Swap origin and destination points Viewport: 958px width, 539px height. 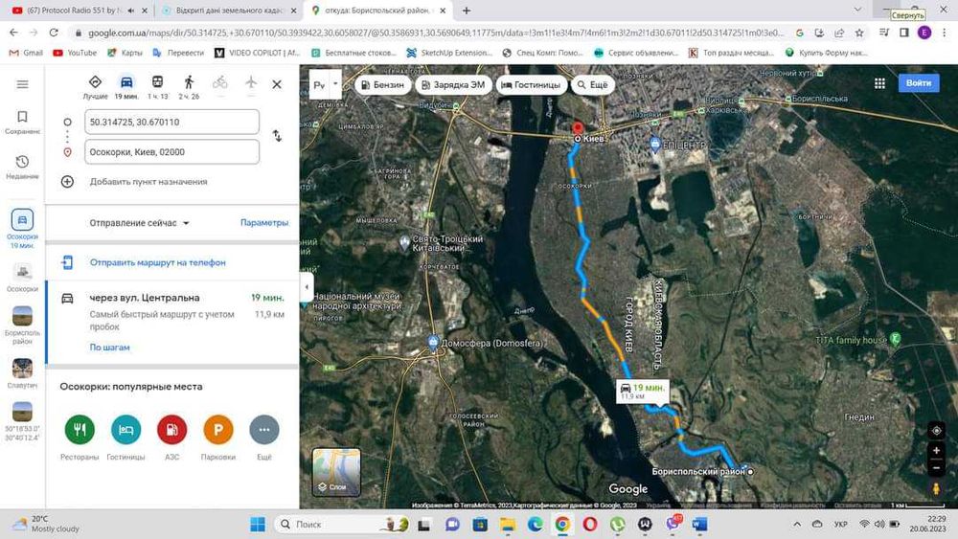coord(277,136)
